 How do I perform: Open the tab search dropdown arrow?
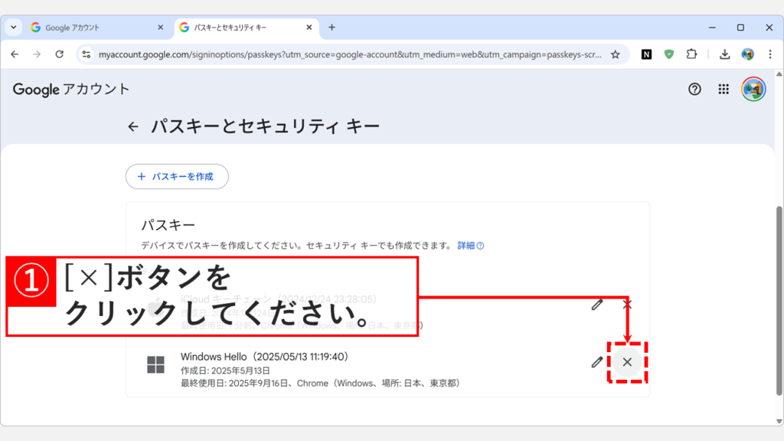point(12,27)
